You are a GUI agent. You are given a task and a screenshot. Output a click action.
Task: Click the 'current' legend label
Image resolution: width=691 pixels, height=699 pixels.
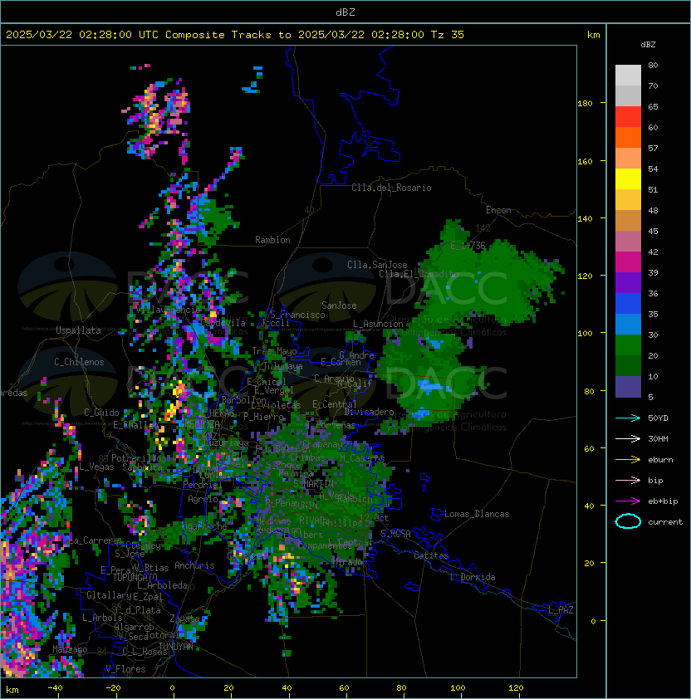coord(665,522)
